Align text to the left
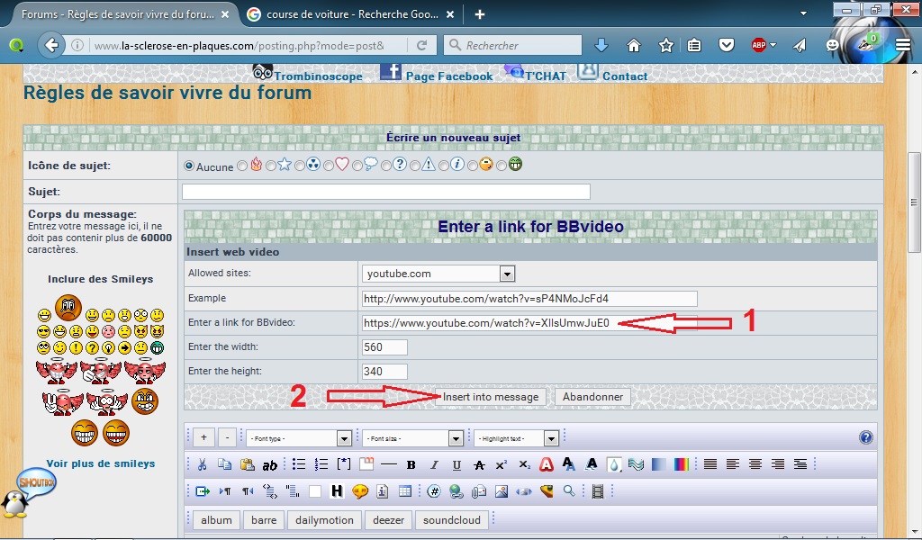922x540 pixels. (733, 464)
